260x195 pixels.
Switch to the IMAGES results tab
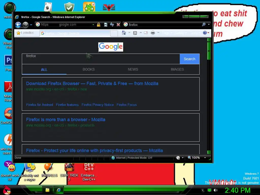click(177, 69)
